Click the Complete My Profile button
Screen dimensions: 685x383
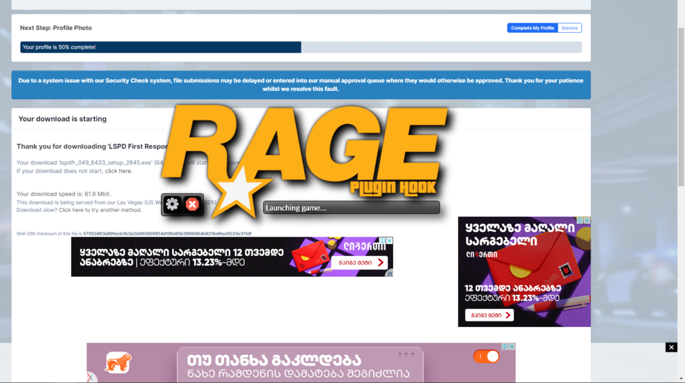point(532,28)
